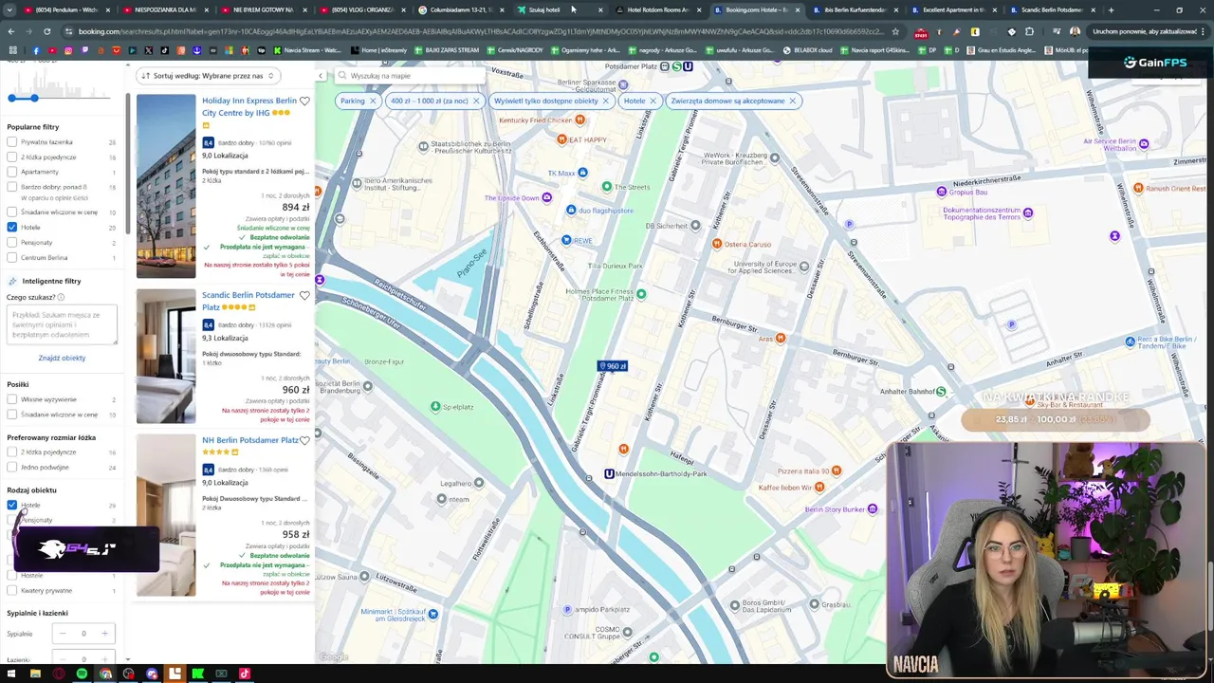Click Kentucky Fried Chicken restaurant pin
The image size is (1214, 683).
click(580, 120)
